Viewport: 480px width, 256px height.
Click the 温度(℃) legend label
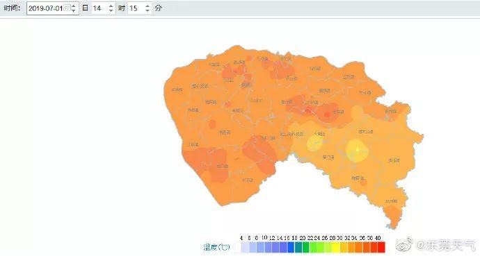(217, 247)
